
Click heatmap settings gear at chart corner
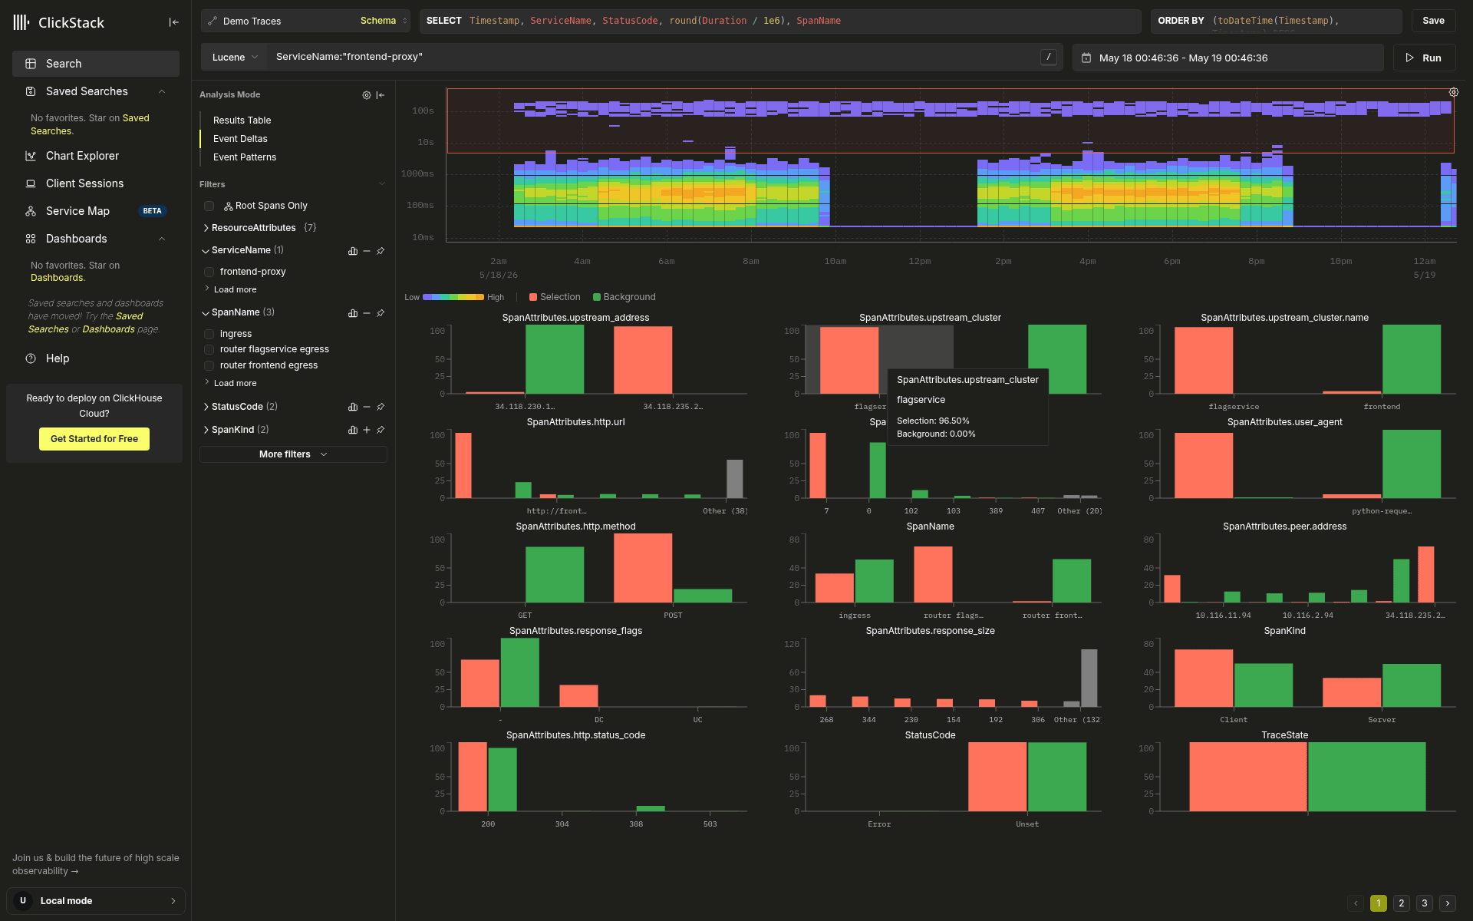click(1454, 92)
